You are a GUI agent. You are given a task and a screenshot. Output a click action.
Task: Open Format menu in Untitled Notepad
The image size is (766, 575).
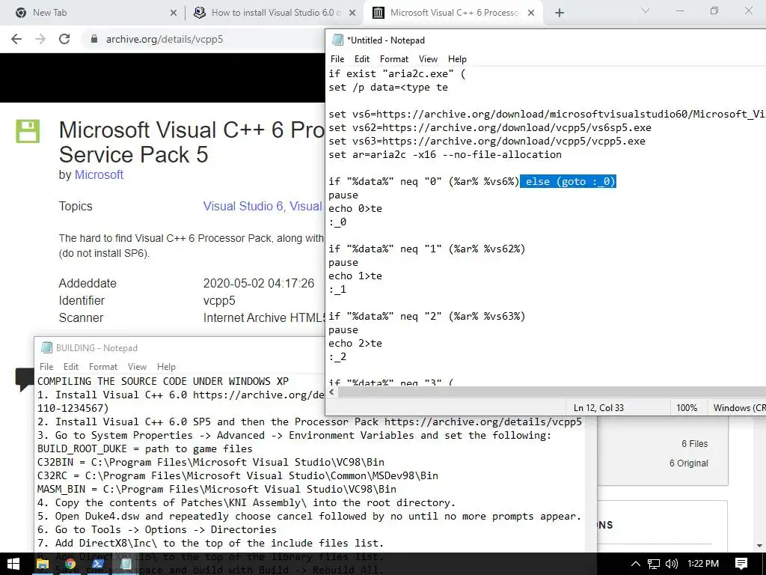click(x=393, y=58)
